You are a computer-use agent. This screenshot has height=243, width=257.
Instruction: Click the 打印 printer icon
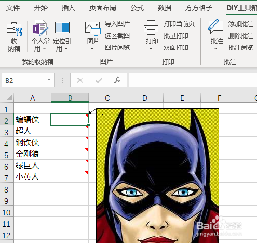tap(151, 28)
